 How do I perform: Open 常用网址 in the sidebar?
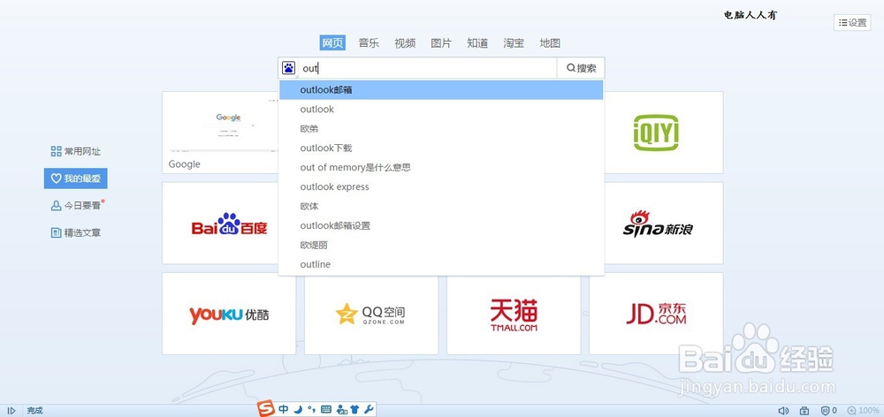tap(75, 151)
